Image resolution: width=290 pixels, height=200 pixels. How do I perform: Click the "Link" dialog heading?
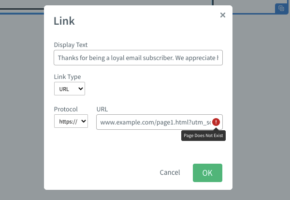(64, 21)
